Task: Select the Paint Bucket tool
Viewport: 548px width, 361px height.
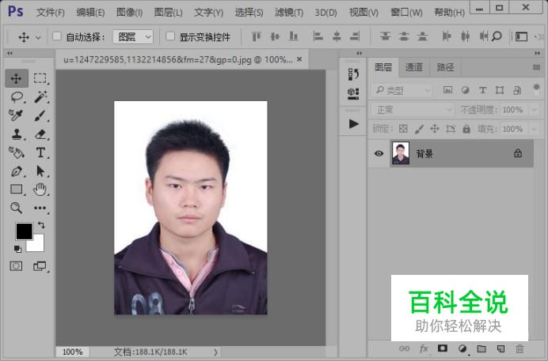Action: [x=16, y=152]
